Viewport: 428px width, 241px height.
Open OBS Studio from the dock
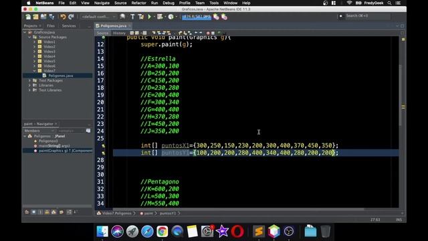[x=289, y=232]
